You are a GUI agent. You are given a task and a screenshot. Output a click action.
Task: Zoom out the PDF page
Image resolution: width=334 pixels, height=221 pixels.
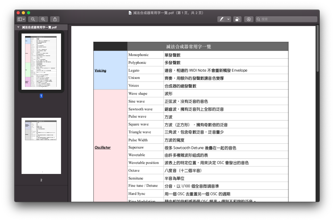pyautogui.click(x=33, y=19)
